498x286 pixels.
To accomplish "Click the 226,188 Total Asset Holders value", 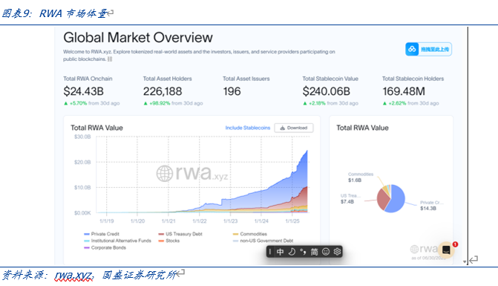I will (163, 91).
